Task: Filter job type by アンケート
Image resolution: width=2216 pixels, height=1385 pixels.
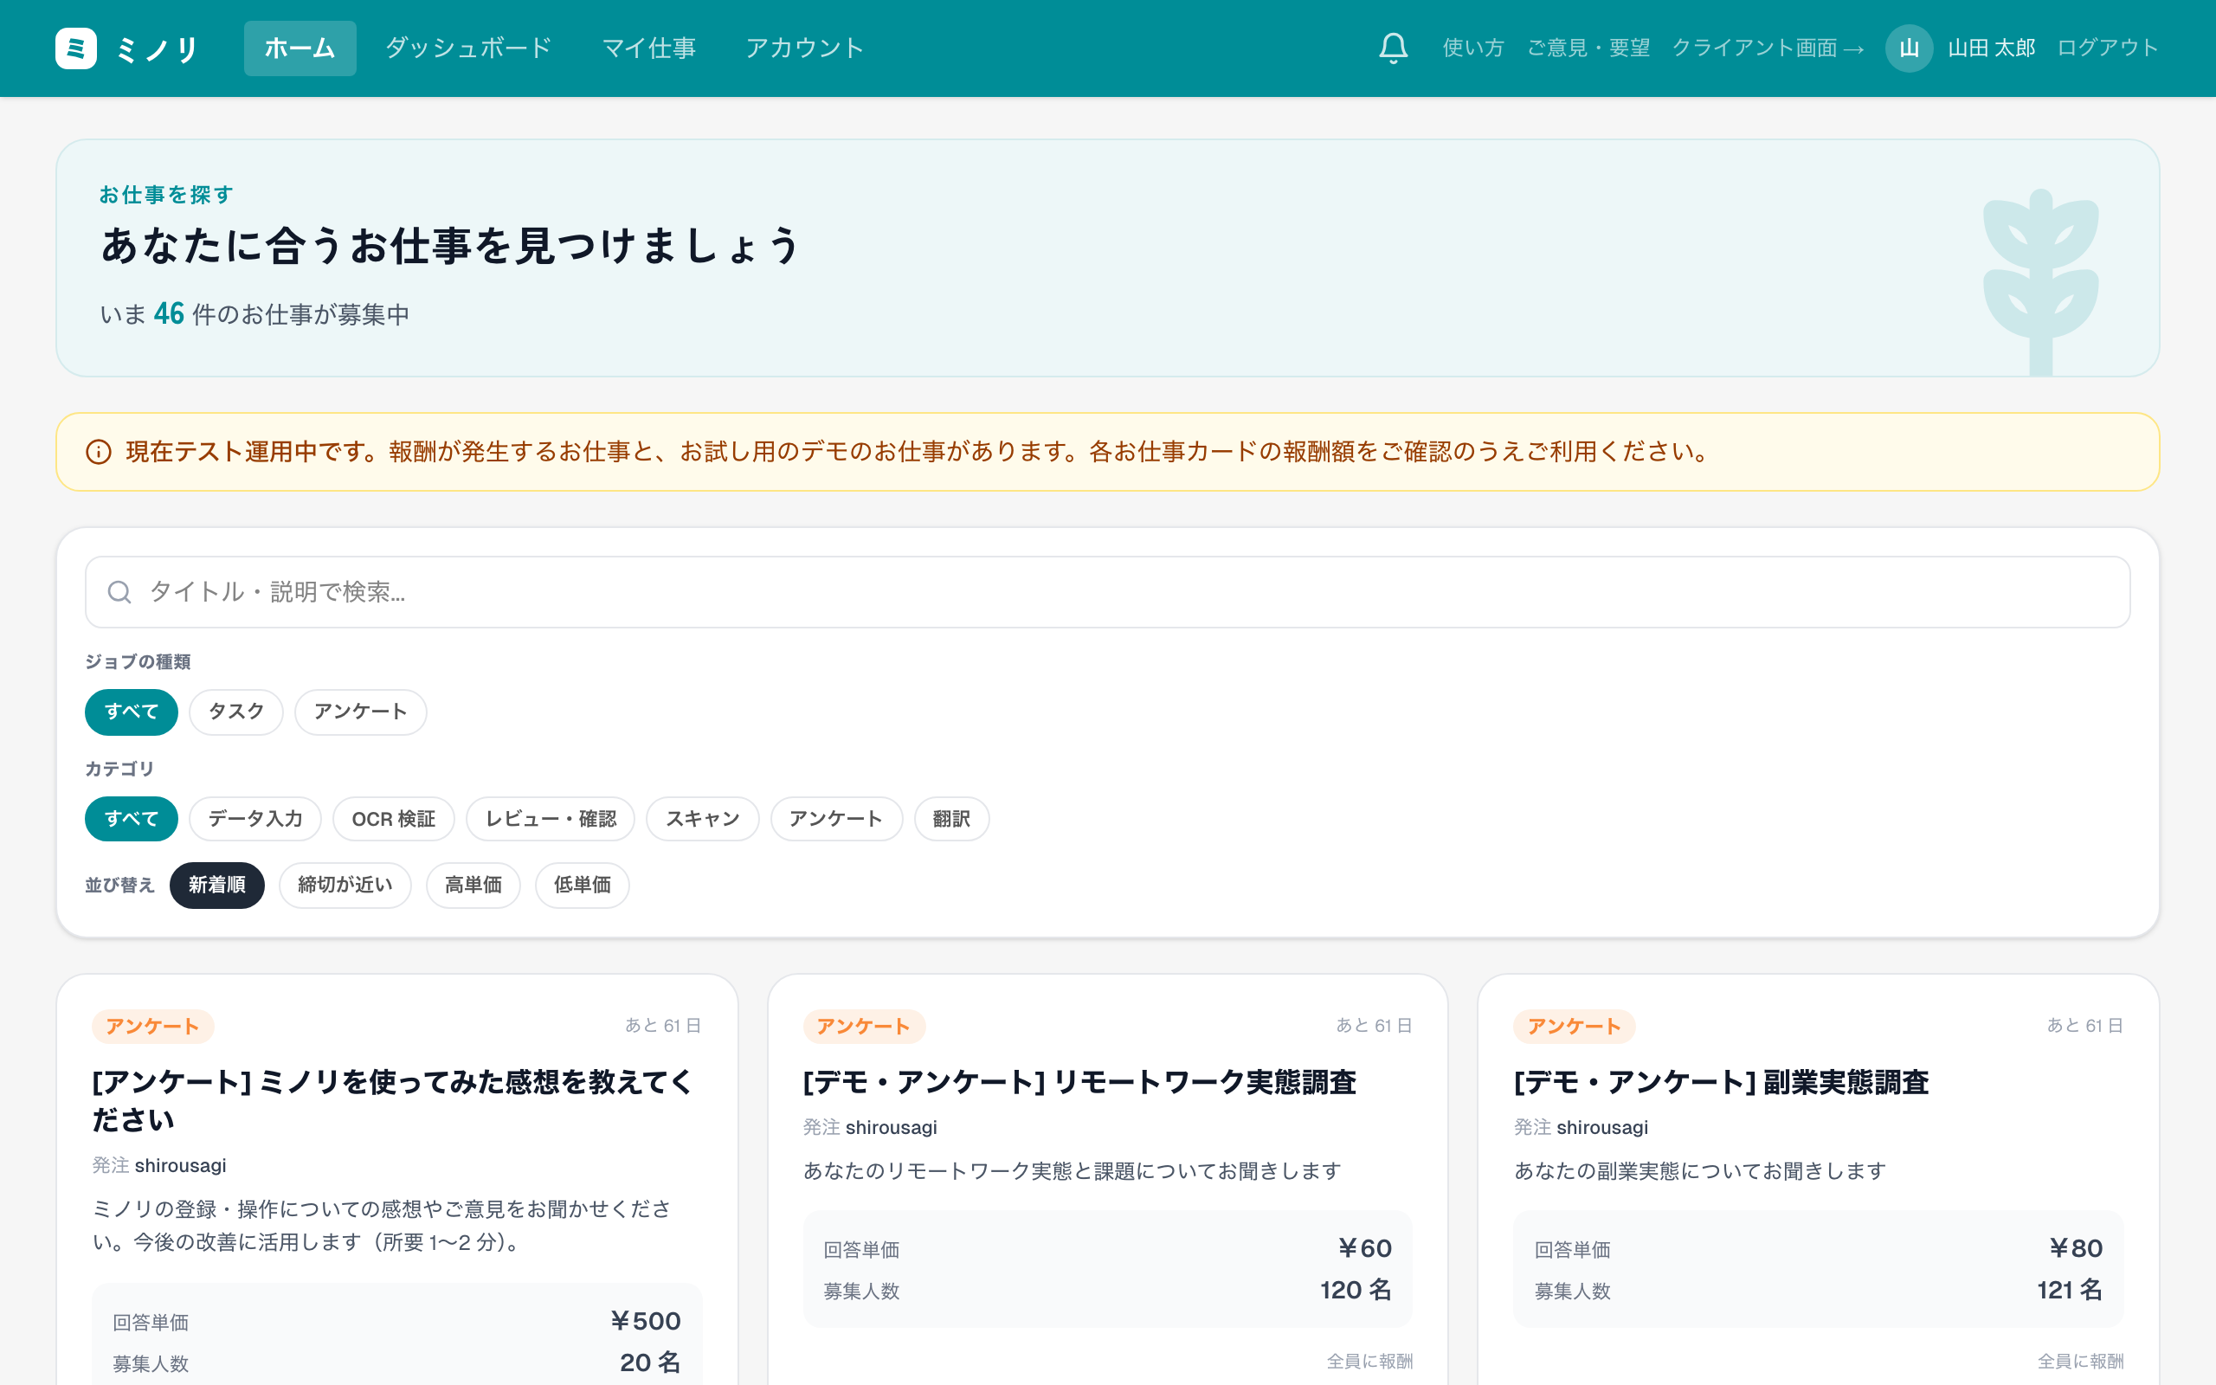Action: coord(361,712)
